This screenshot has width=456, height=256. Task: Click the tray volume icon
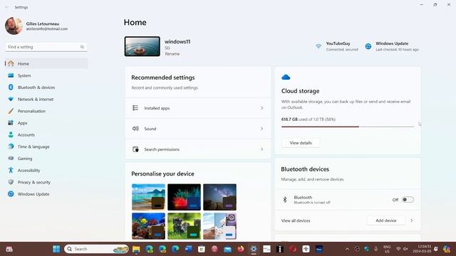[405, 249]
